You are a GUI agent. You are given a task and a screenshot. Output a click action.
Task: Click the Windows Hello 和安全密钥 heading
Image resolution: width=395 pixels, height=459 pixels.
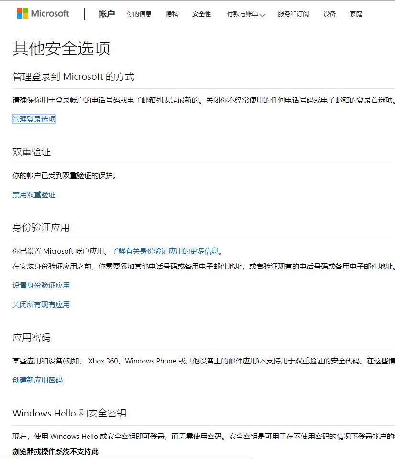[x=69, y=413]
